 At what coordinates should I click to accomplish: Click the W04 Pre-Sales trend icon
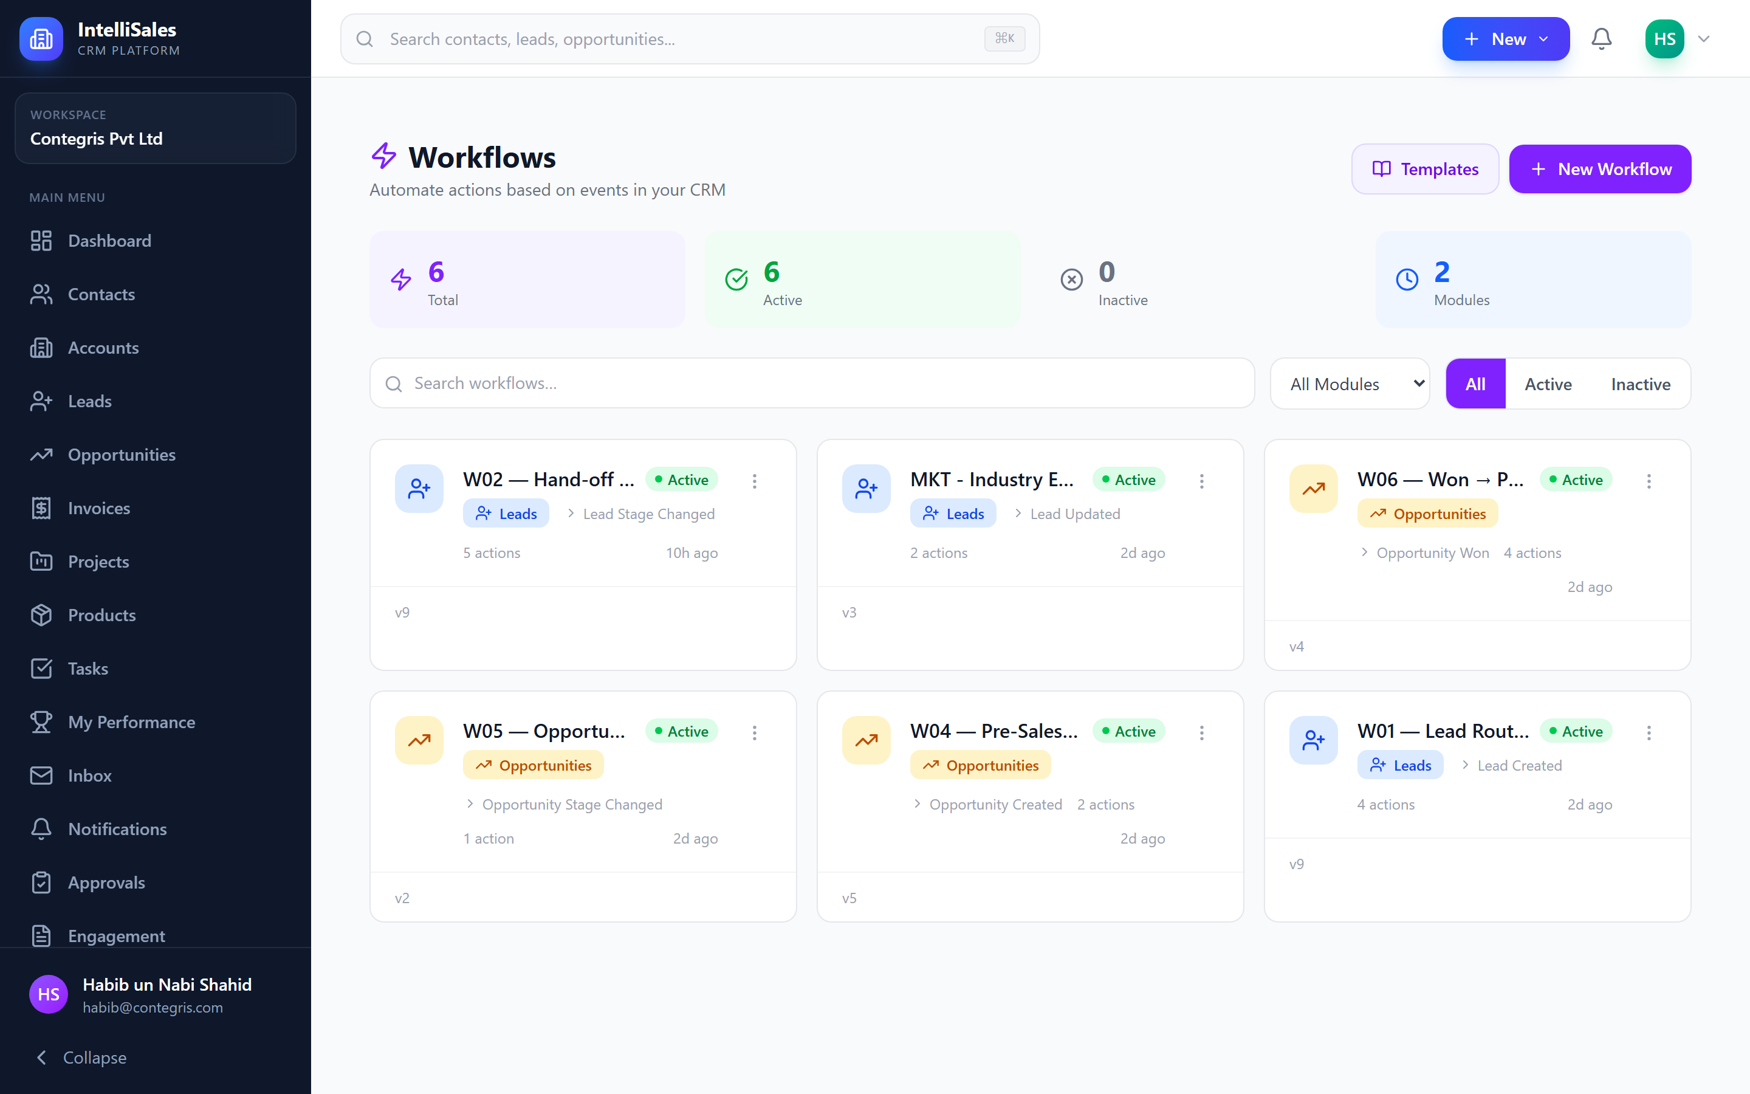pos(866,740)
